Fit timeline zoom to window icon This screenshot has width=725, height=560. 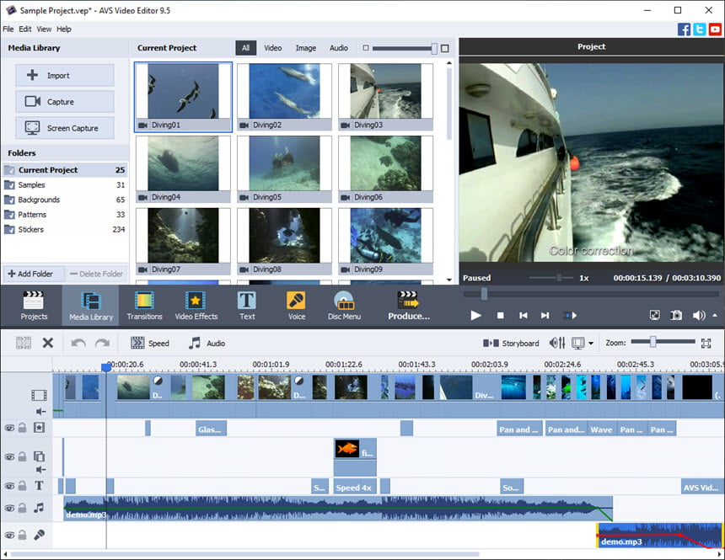tap(706, 343)
